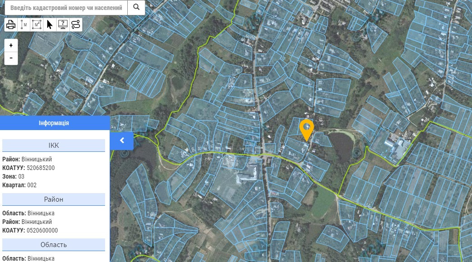Click the print map icon
The width and height of the screenshot is (472, 262).
(x=11, y=24)
